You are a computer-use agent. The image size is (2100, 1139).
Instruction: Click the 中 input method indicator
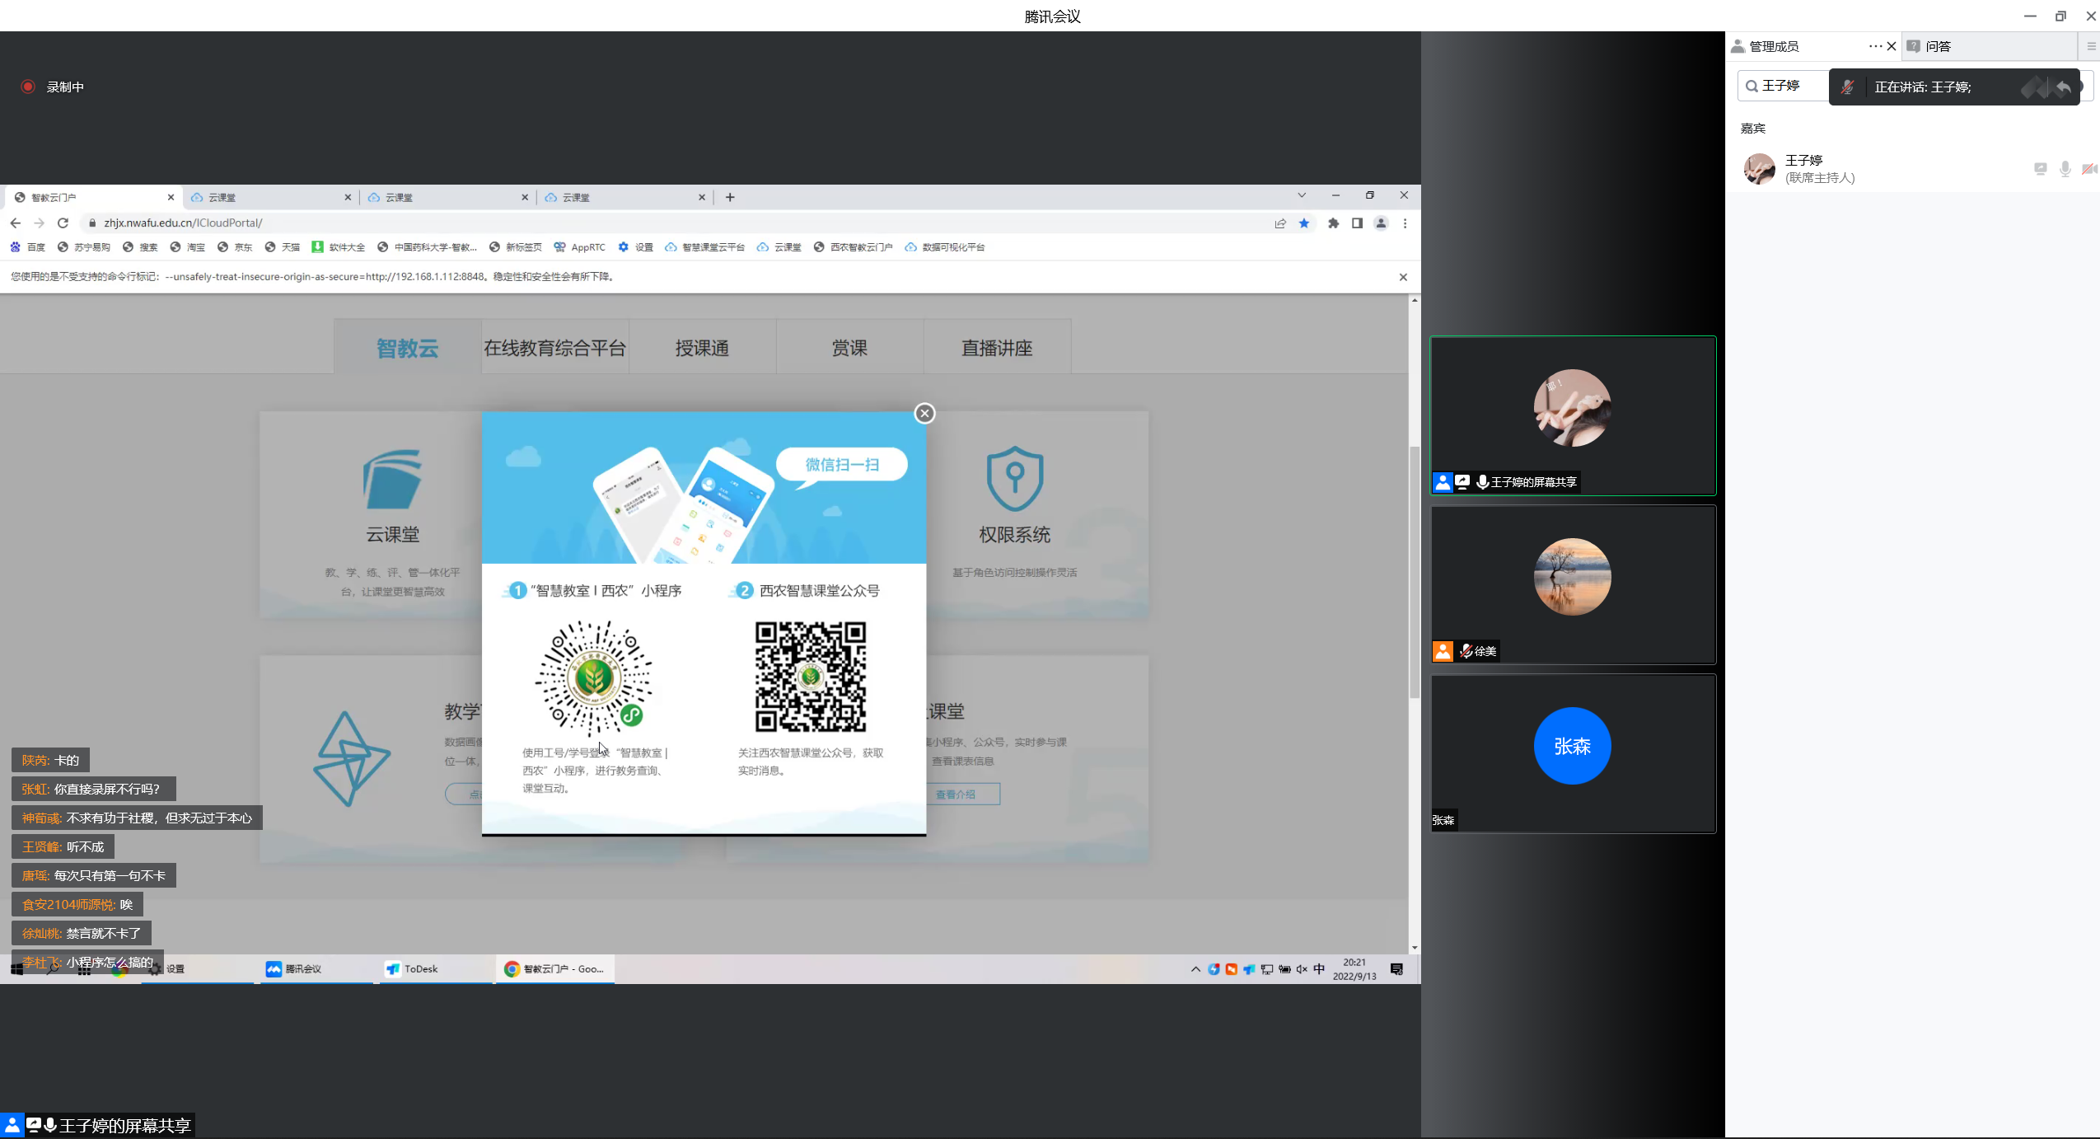click(1319, 969)
